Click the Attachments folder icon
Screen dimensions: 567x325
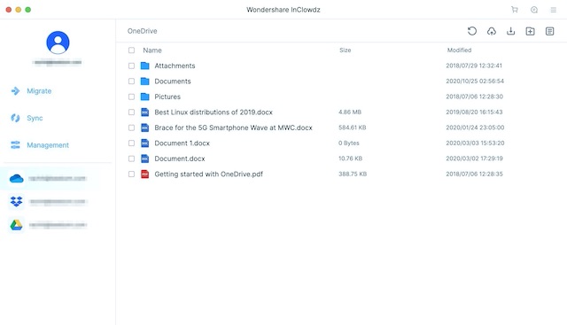pos(145,66)
